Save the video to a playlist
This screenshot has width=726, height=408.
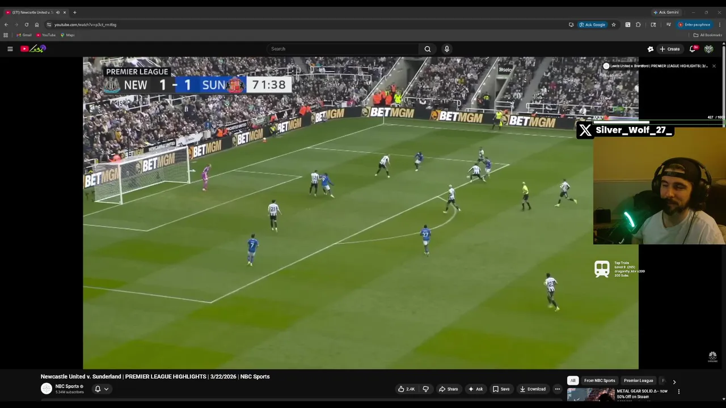[x=501, y=389]
